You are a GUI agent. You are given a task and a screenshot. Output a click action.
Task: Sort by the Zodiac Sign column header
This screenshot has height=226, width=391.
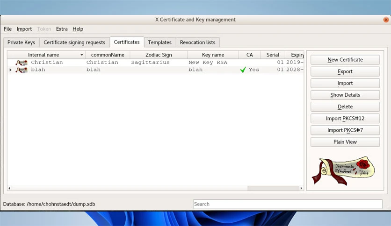tap(159, 55)
